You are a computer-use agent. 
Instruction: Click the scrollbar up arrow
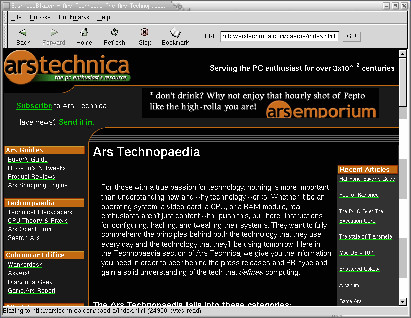click(x=402, y=54)
